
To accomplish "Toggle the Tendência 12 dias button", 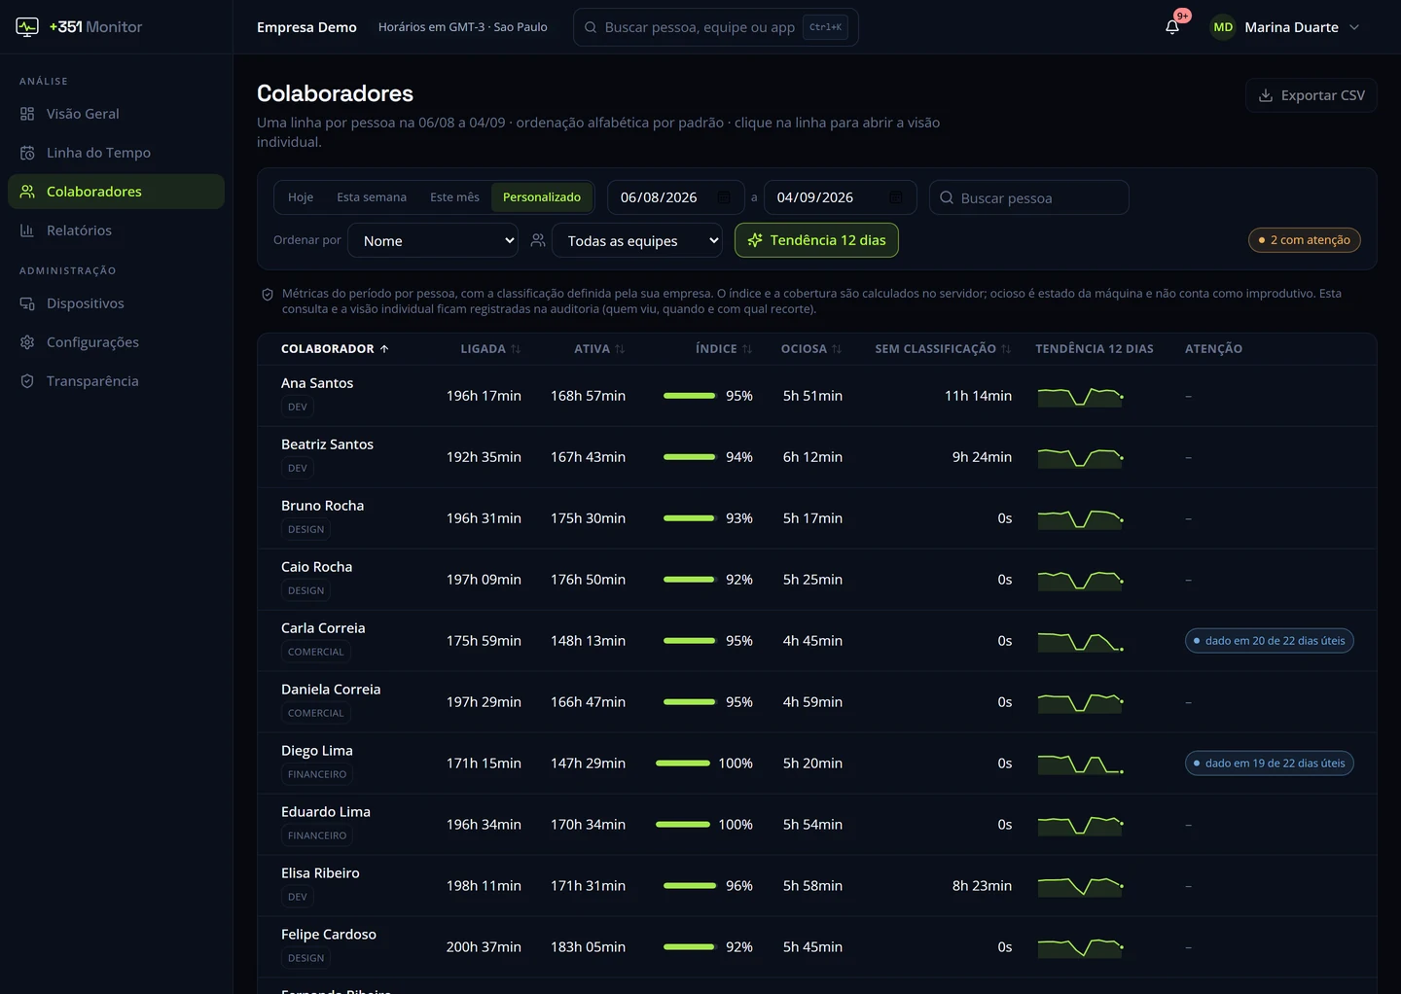I will pos(816,240).
